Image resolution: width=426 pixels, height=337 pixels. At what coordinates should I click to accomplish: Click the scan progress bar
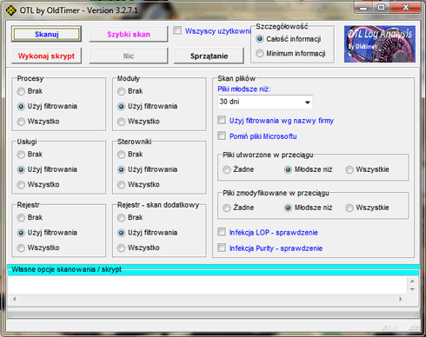213,313
